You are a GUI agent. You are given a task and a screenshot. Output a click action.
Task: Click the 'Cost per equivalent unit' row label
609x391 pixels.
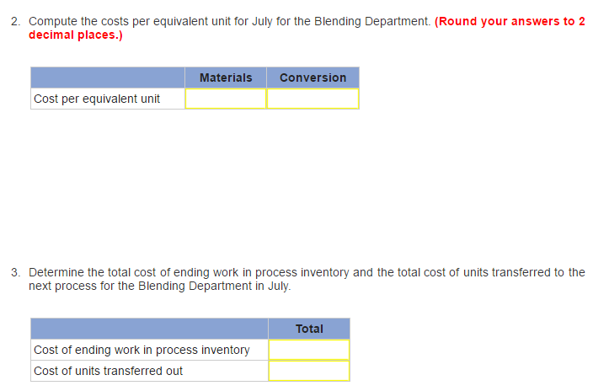[97, 99]
